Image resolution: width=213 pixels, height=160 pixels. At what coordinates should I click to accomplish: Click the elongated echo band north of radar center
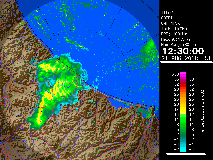click(76, 44)
